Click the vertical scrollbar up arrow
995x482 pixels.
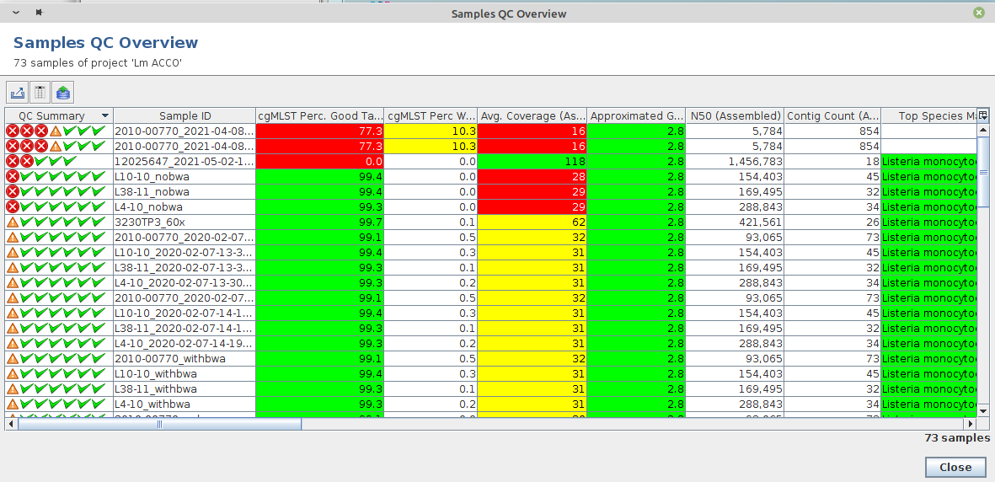(982, 131)
